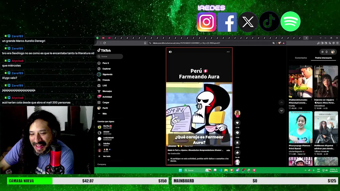Pause the video using the center pause button

point(199,106)
